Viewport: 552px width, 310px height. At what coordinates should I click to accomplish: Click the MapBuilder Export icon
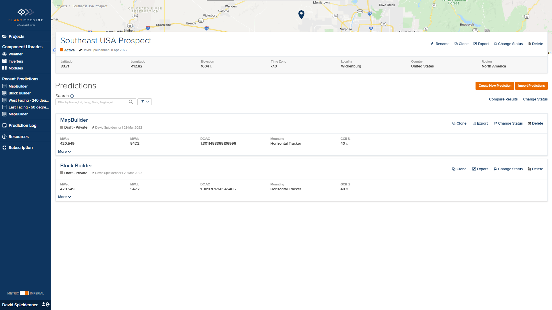(474, 123)
